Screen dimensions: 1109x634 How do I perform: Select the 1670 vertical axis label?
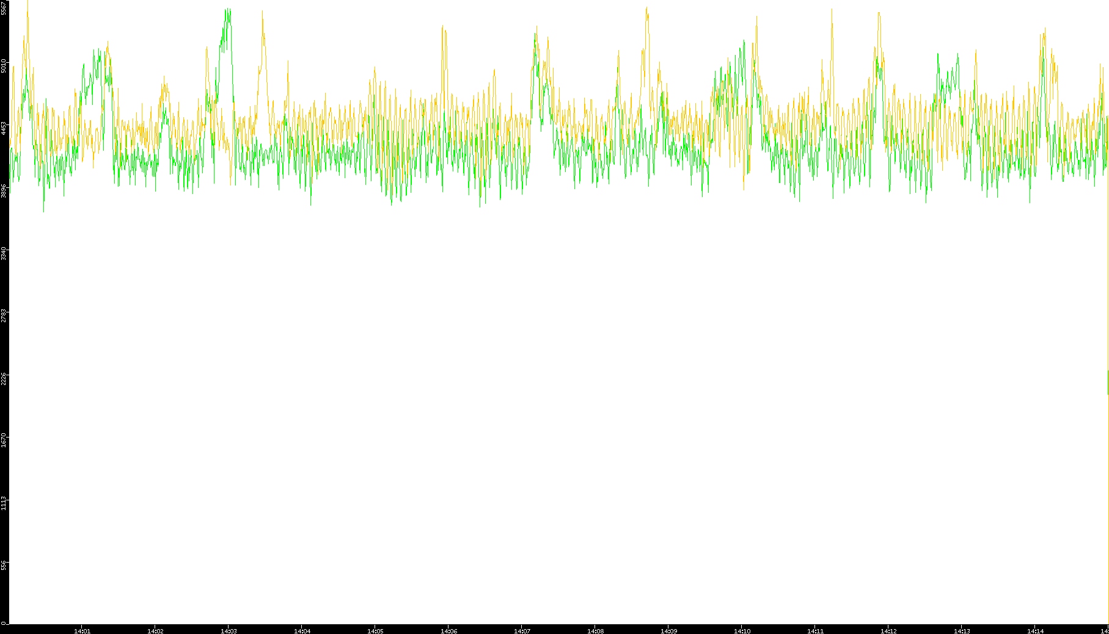(x=4, y=440)
